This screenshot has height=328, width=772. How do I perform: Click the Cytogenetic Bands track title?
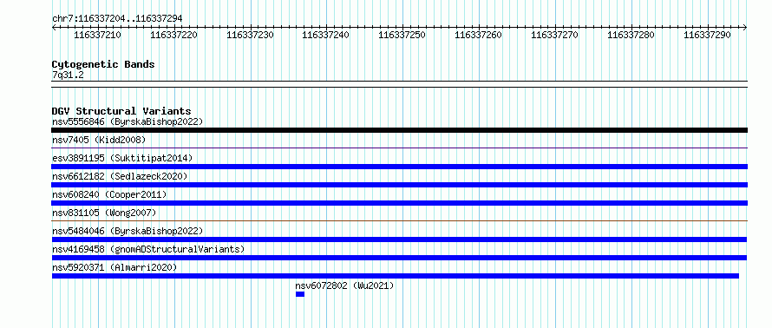click(x=103, y=64)
